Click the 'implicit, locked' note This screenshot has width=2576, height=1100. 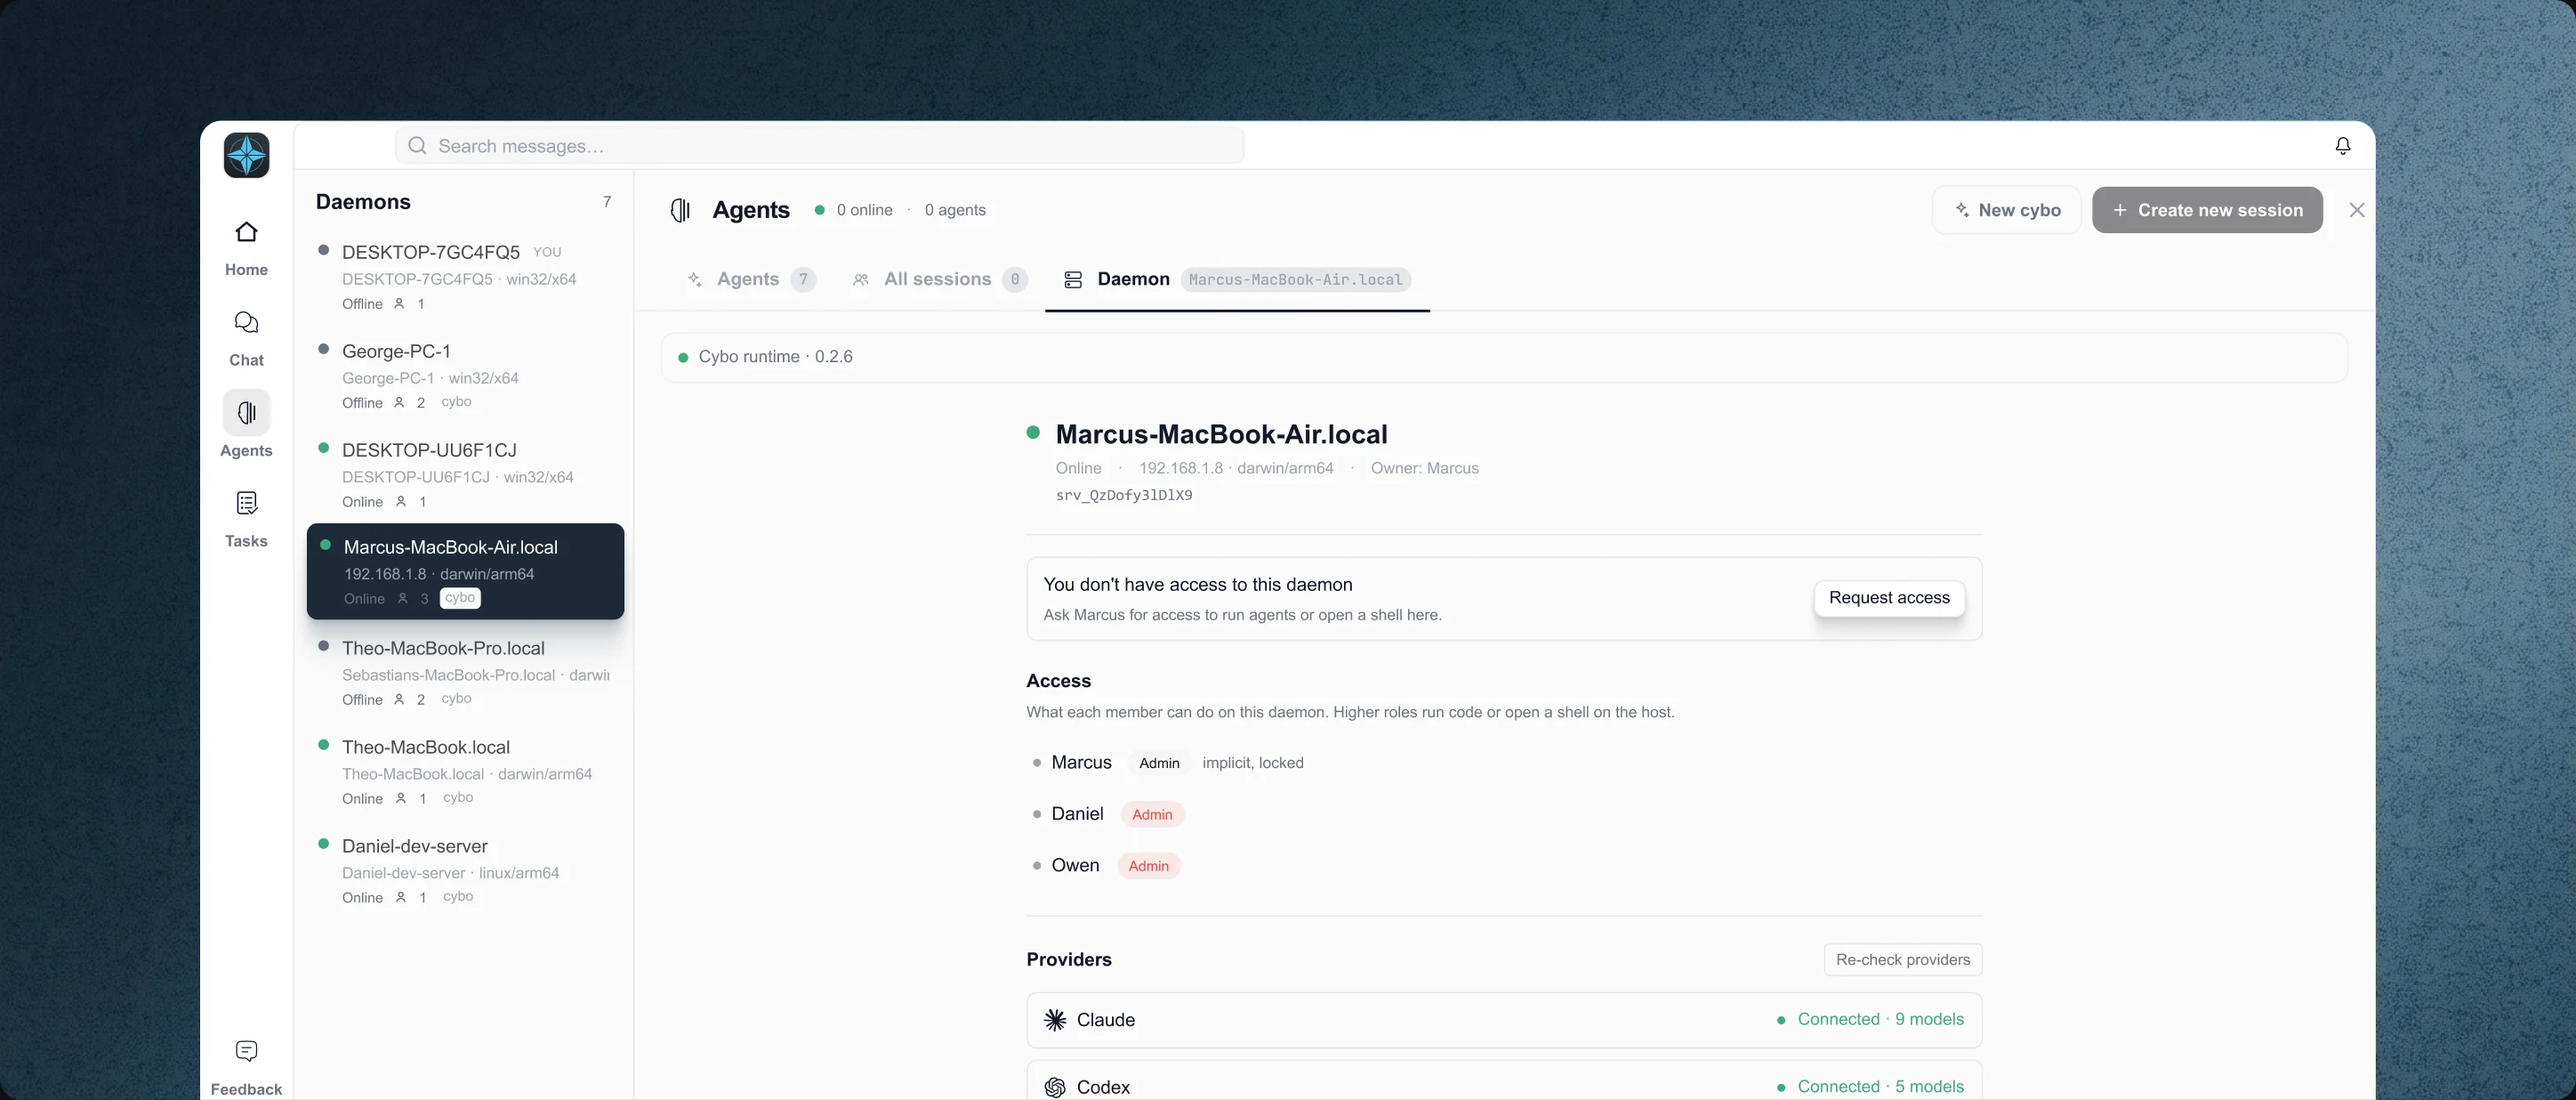pos(1252,763)
